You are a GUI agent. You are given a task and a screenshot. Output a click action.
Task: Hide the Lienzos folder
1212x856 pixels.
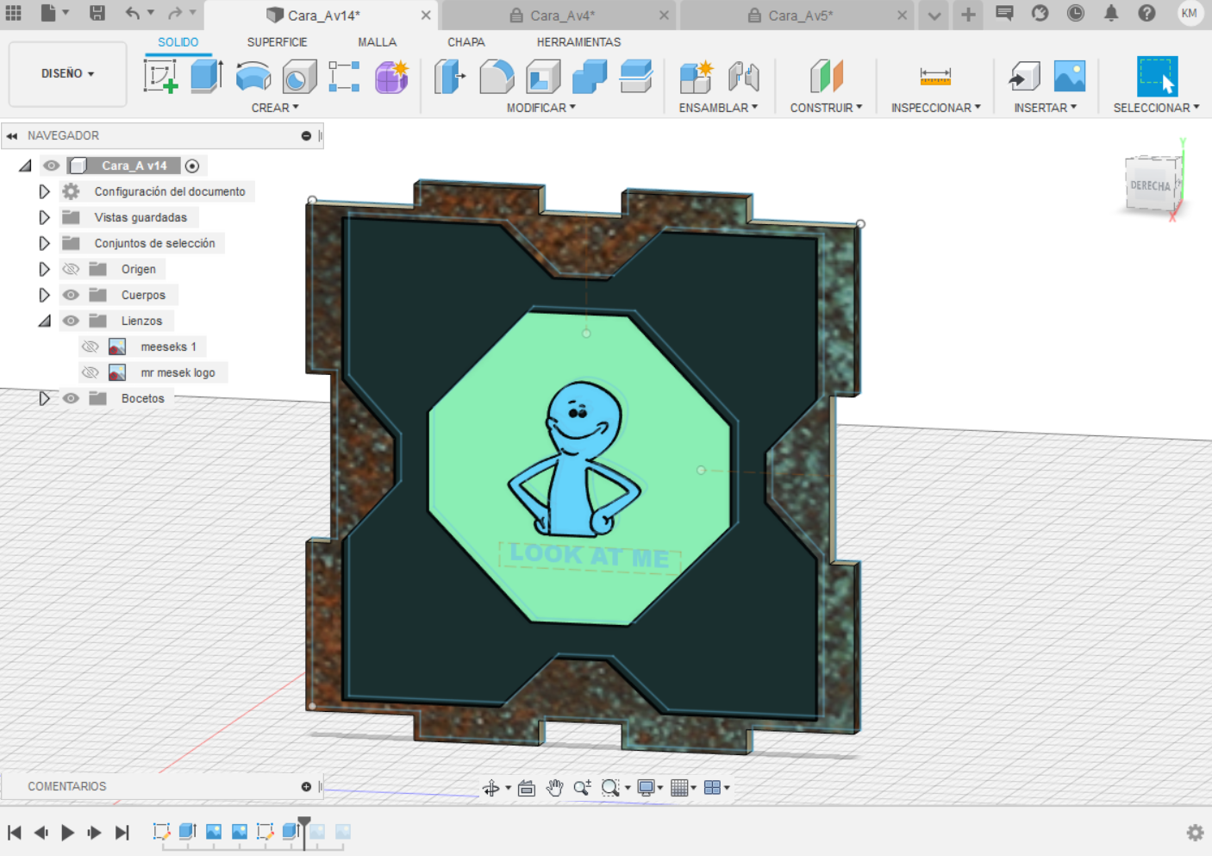pos(71,321)
